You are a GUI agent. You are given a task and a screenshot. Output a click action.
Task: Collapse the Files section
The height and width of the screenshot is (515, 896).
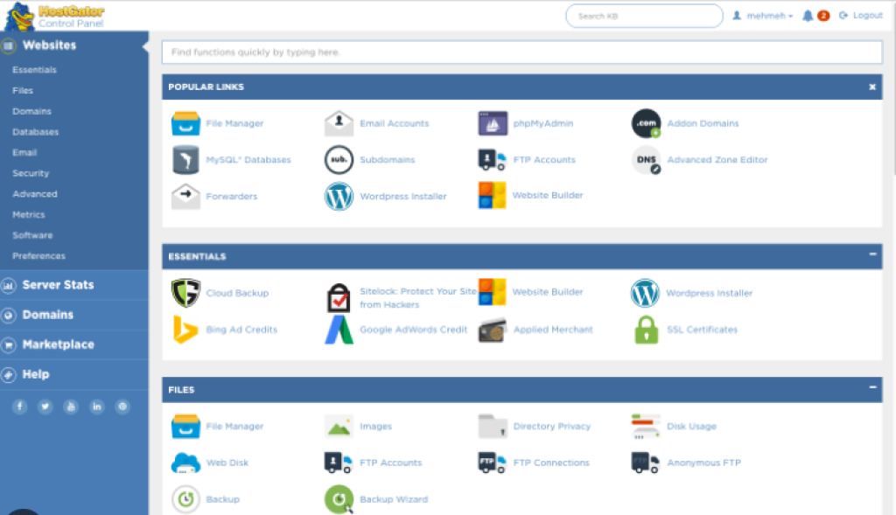point(872,387)
